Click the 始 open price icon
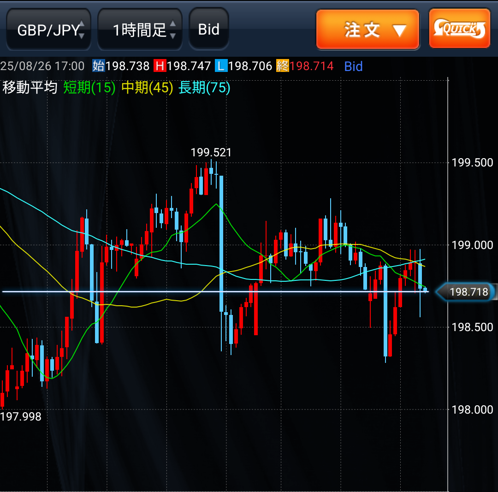498x492 pixels. 98,66
